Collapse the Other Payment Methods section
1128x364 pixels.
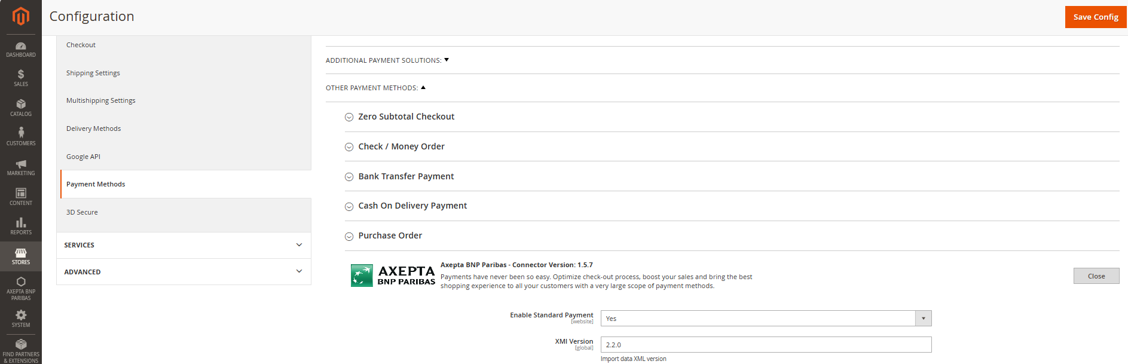pos(375,88)
